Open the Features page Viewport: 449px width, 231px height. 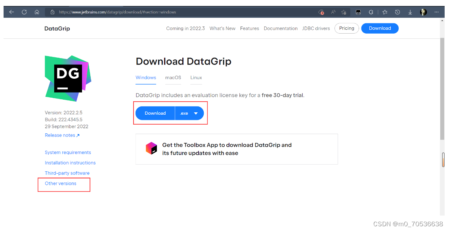(249, 28)
